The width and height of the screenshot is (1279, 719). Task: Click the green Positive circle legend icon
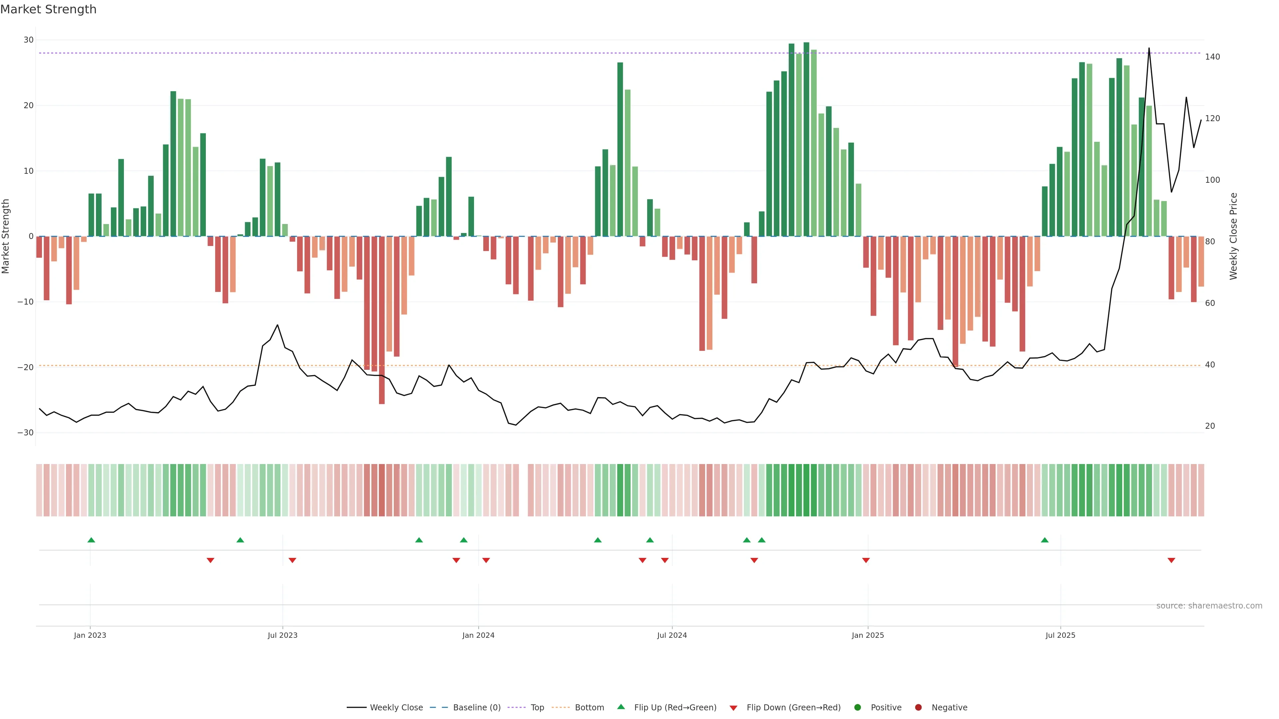pos(857,707)
